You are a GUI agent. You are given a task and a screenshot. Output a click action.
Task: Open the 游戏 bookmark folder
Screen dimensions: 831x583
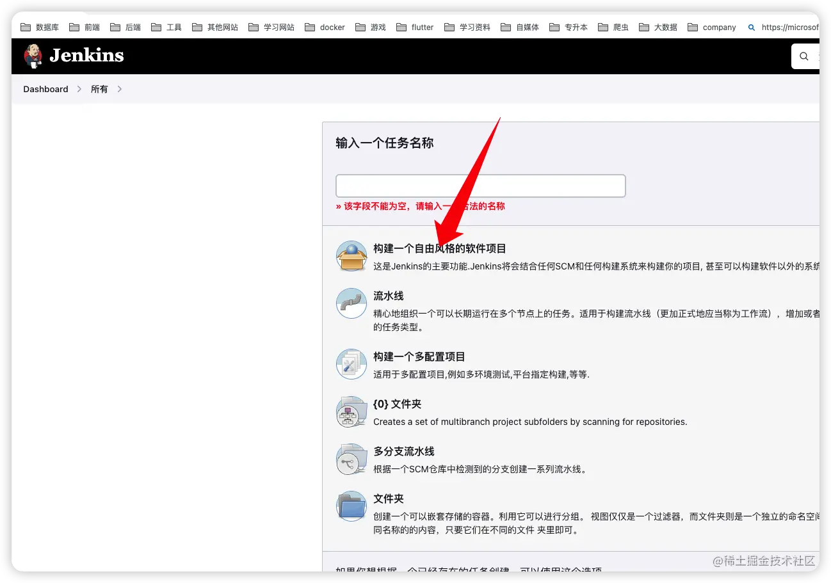click(371, 28)
